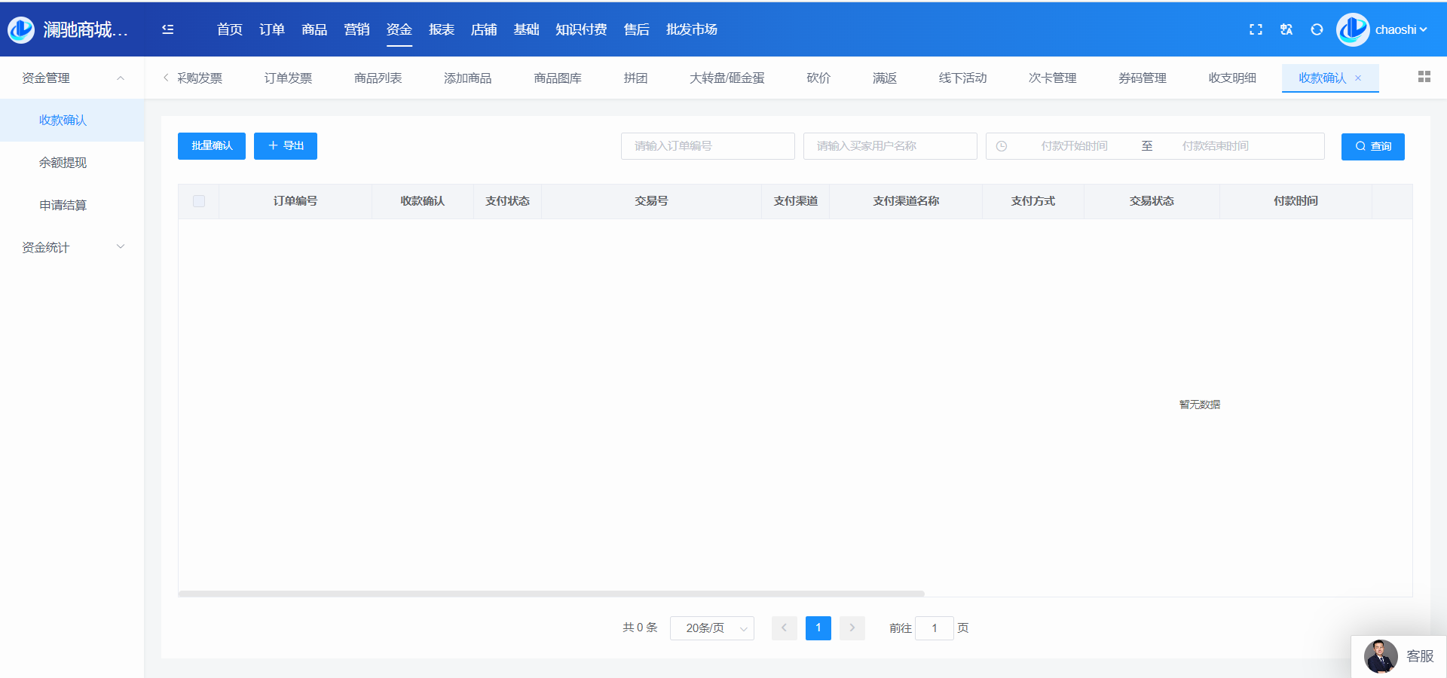This screenshot has height=678, width=1447.
Task: Switch to the 收支明细 tab
Action: (1231, 78)
